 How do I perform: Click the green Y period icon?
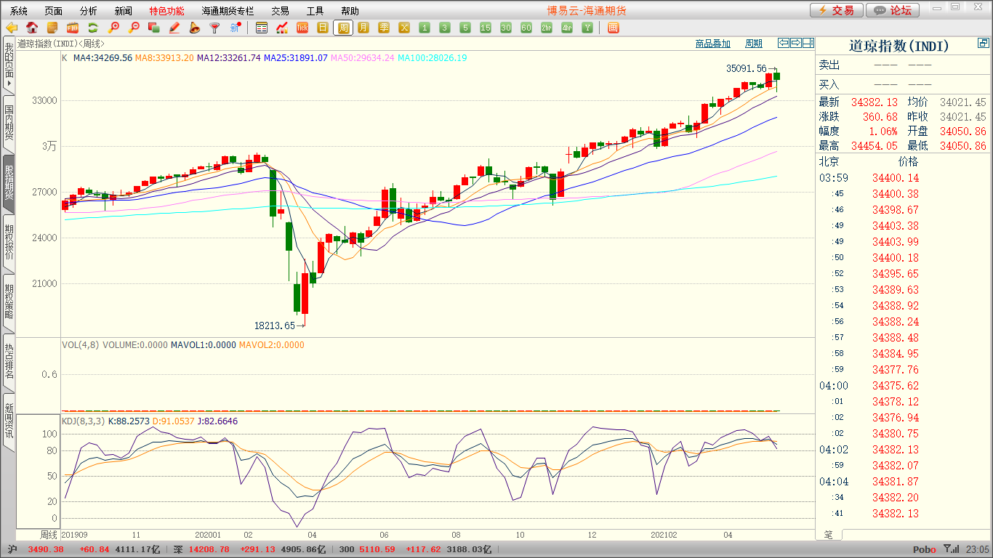point(587,28)
